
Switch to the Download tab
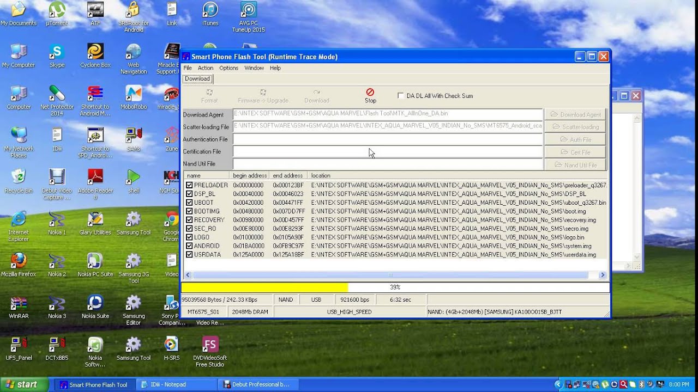click(197, 79)
